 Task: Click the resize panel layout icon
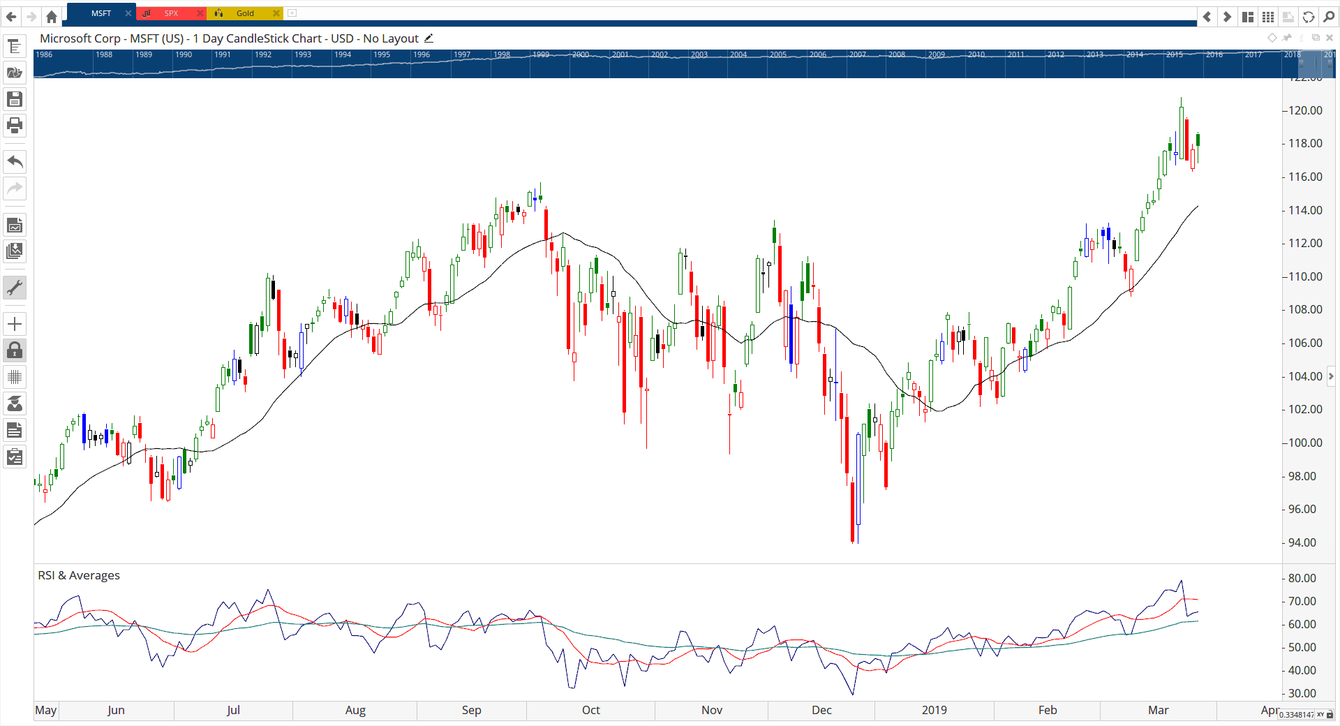click(1288, 17)
